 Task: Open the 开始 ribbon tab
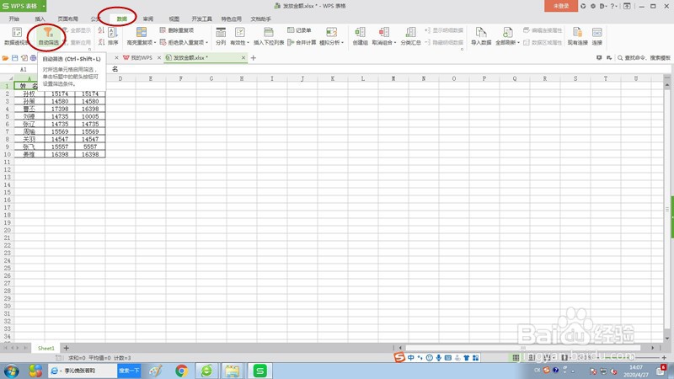pyautogui.click(x=14, y=19)
